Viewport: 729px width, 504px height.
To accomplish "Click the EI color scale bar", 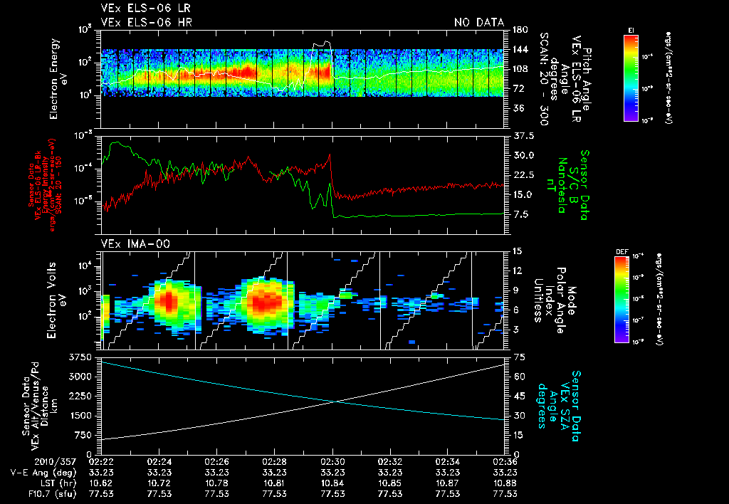I will pyautogui.click(x=631, y=78).
